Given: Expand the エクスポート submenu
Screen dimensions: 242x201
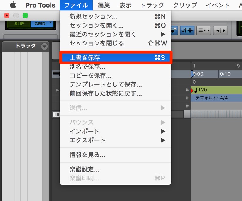Looking at the screenshot, I should pyautogui.click(x=115, y=140).
